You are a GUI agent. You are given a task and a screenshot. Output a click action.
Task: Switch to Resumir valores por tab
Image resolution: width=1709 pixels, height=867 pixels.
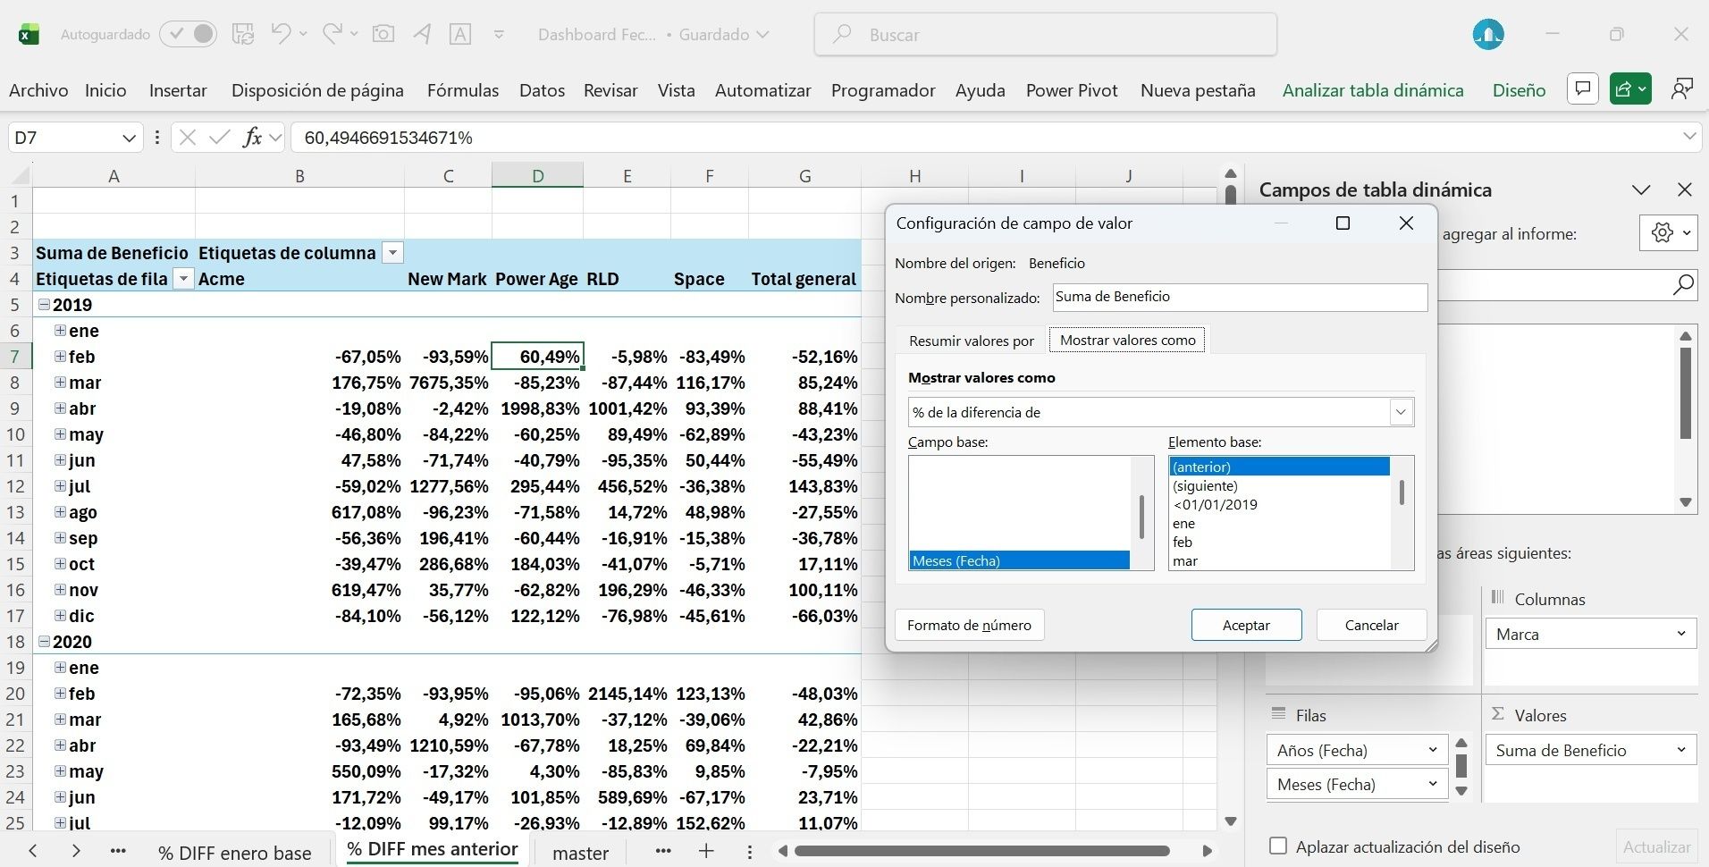coord(971,341)
